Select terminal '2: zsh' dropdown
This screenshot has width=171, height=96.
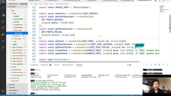[137, 65]
